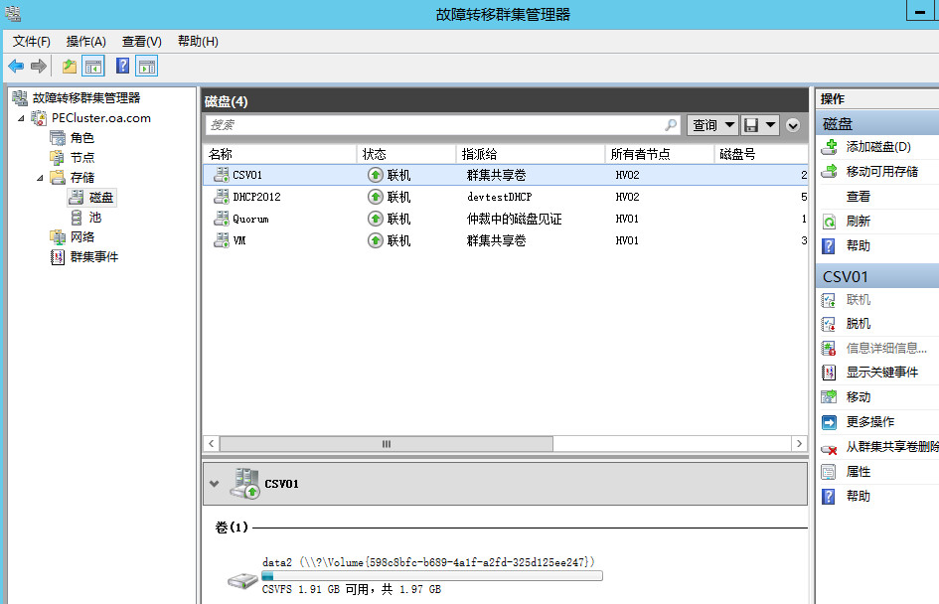Sort by the 磁盘号 column header

(761, 154)
